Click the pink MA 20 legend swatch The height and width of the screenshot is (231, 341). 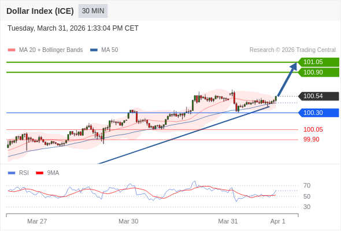[12, 50]
